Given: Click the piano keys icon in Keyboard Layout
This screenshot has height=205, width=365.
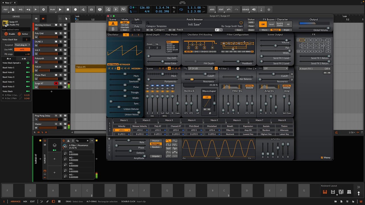Looking at the screenshot, I should [325, 192].
